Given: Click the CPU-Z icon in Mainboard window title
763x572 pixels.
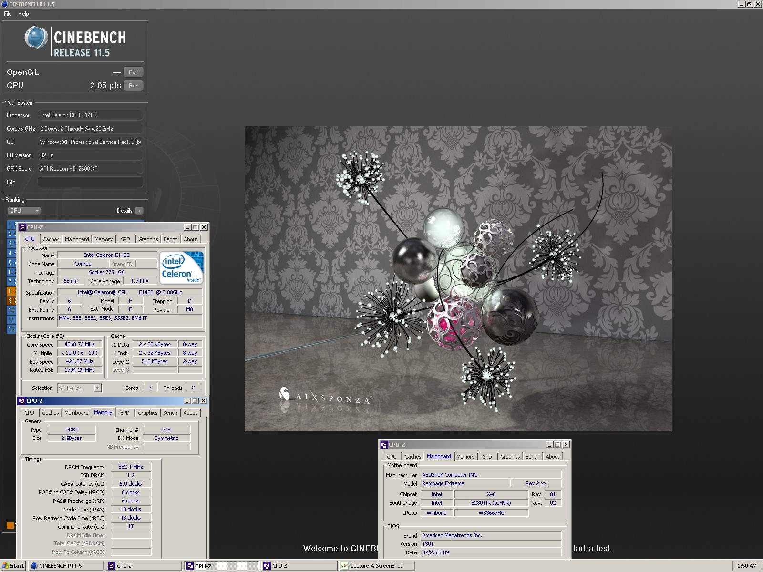Looking at the screenshot, I should pyautogui.click(x=384, y=445).
